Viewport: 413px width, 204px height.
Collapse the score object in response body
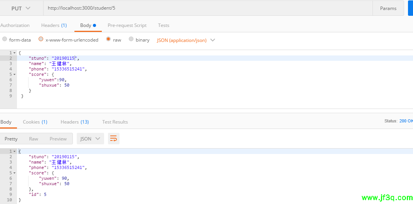(15, 173)
